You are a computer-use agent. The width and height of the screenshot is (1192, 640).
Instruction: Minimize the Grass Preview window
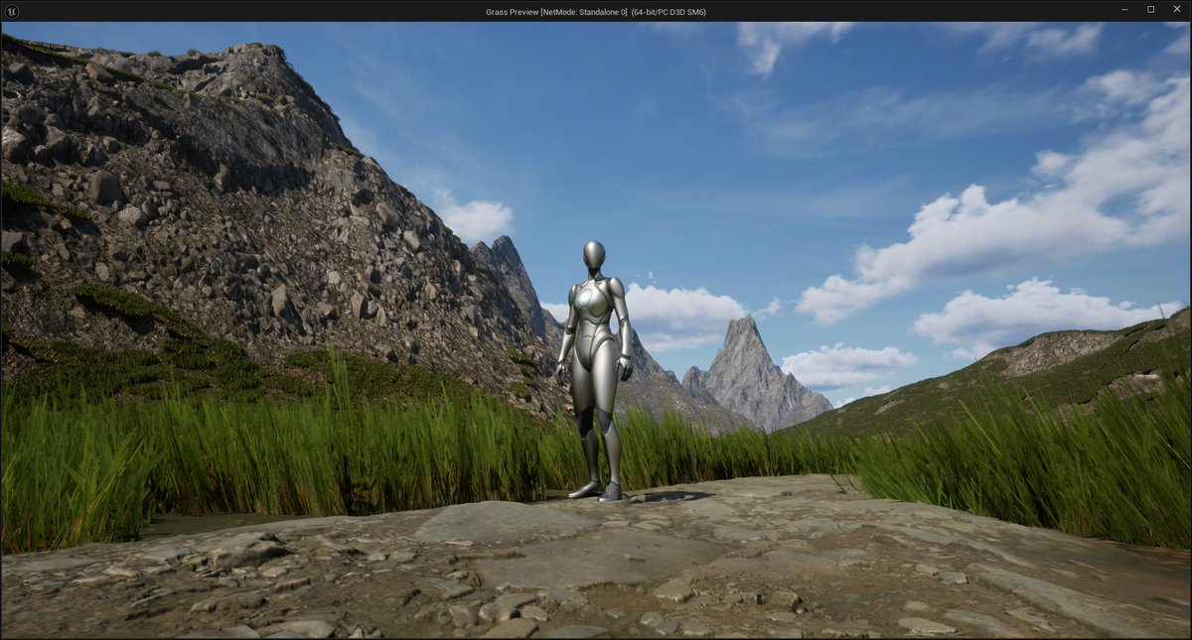1124,10
